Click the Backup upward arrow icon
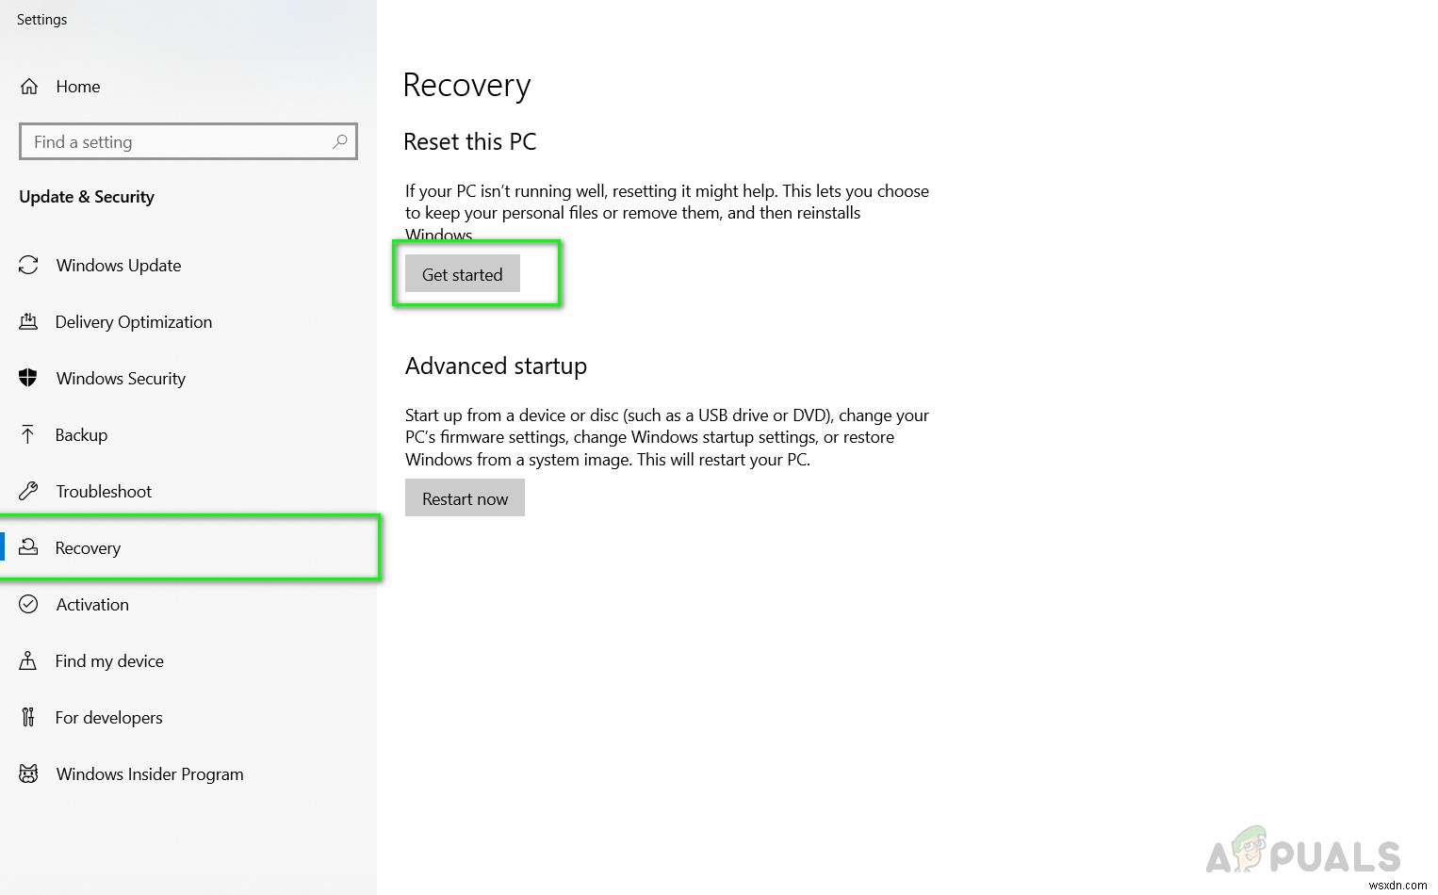This screenshot has height=895, width=1438. click(28, 434)
